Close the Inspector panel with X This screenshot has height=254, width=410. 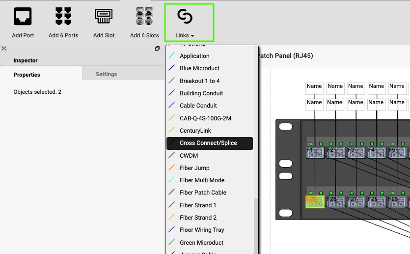pyautogui.click(x=4, y=49)
